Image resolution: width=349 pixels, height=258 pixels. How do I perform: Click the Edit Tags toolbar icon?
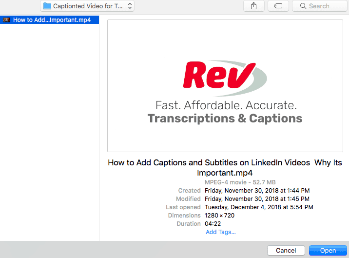(x=278, y=6)
